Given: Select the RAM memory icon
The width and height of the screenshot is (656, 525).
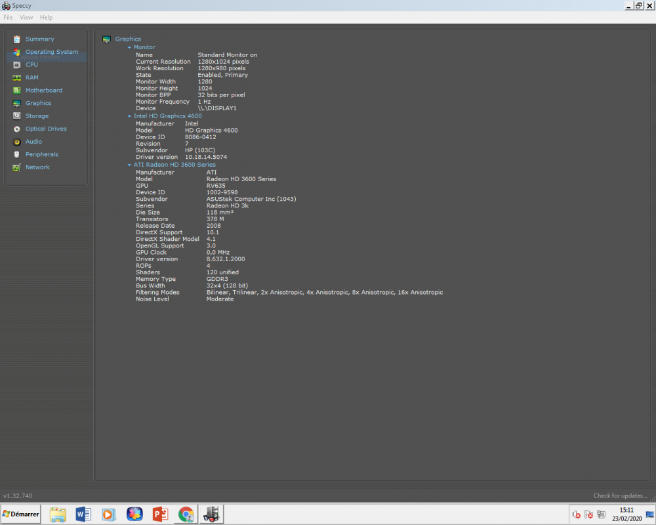Looking at the screenshot, I should point(17,77).
